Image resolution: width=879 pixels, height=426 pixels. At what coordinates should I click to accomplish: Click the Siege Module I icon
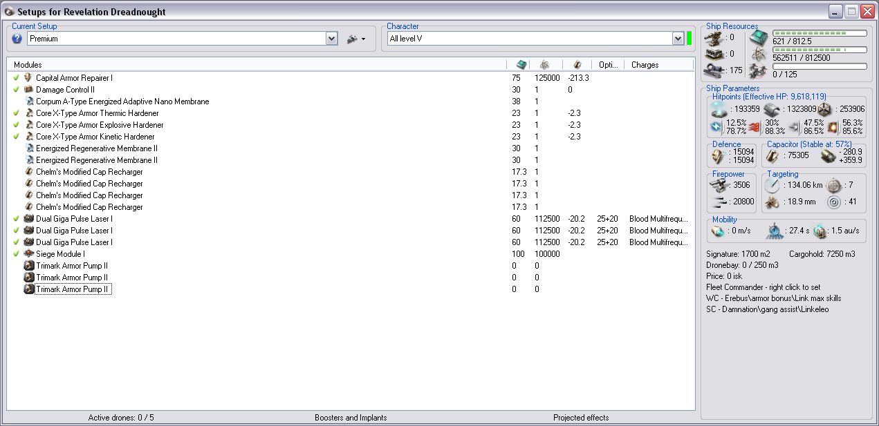[x=28, y=254]
